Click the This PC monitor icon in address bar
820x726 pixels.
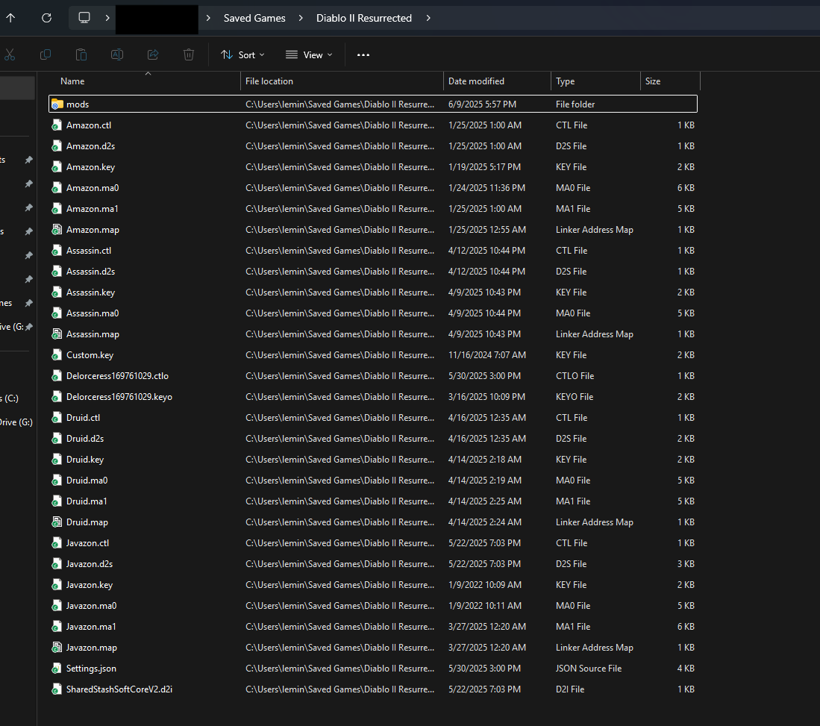click(84, 18)
